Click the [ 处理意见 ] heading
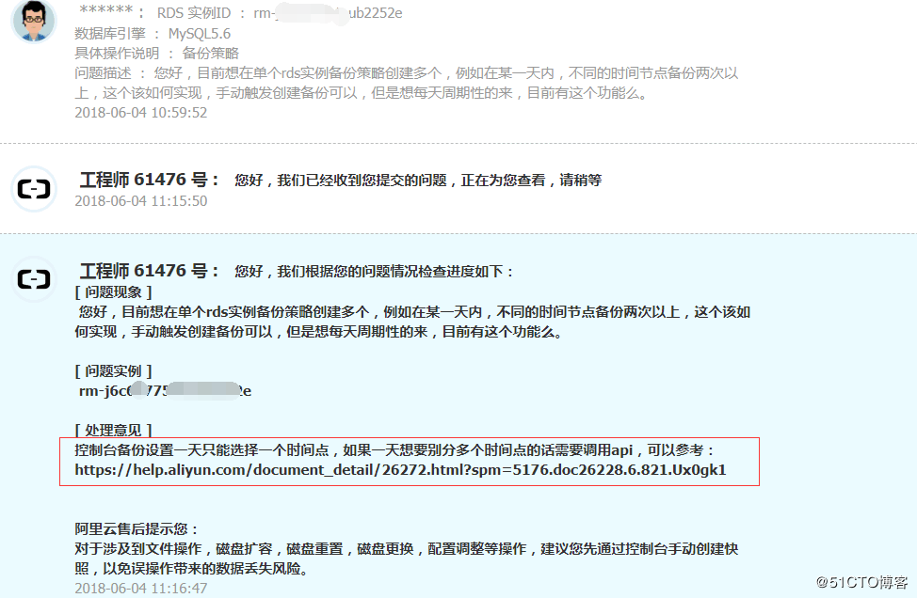 pos(114,431)
